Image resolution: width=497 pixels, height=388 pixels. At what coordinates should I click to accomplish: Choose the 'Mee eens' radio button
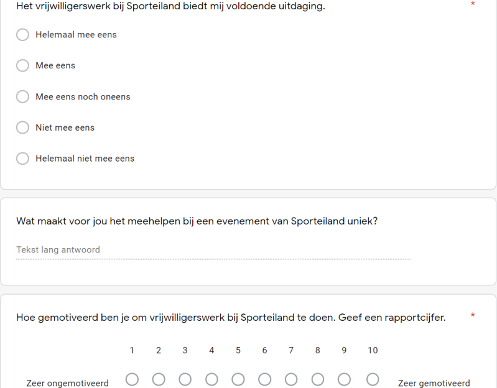pyautogui.click(x=23, y=66)
